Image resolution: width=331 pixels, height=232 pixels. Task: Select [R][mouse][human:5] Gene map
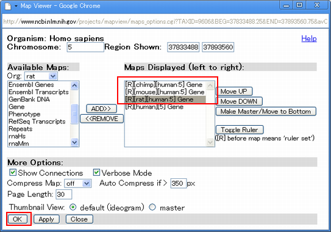pyautogui.click(x=165, y=92)
